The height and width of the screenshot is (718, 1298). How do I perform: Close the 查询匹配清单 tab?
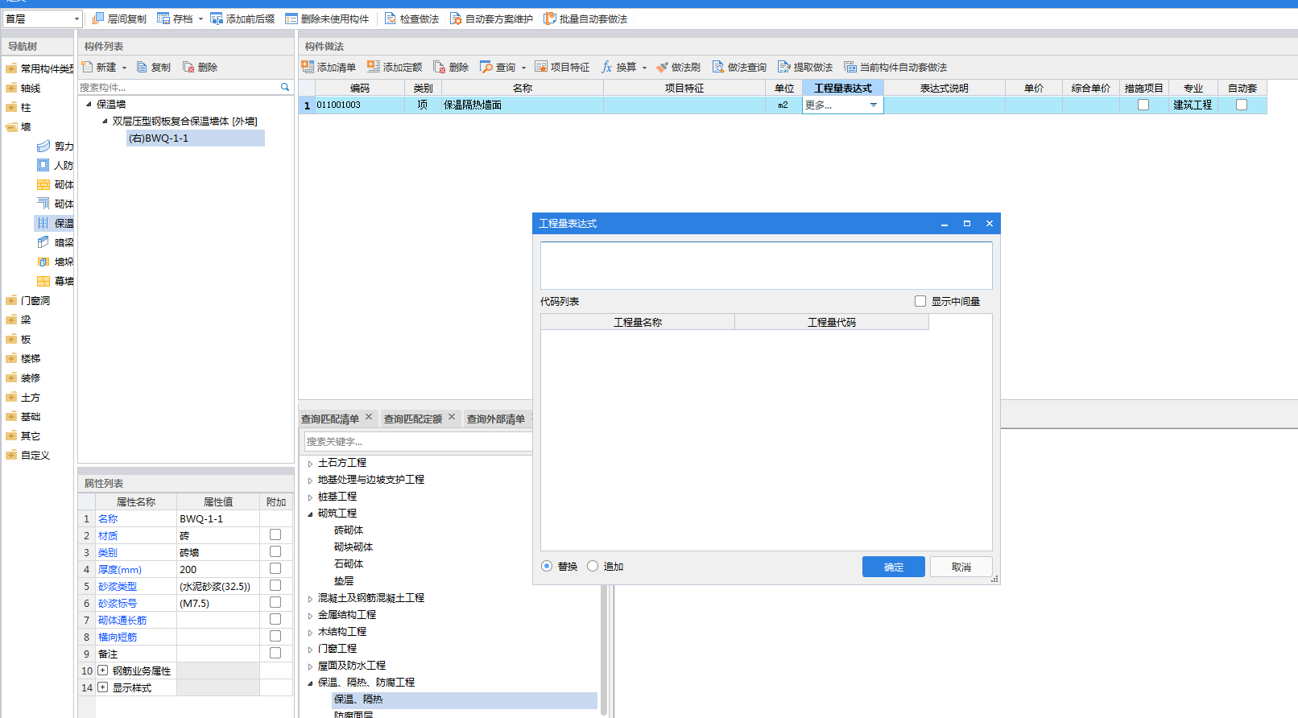tap(369, 417)
